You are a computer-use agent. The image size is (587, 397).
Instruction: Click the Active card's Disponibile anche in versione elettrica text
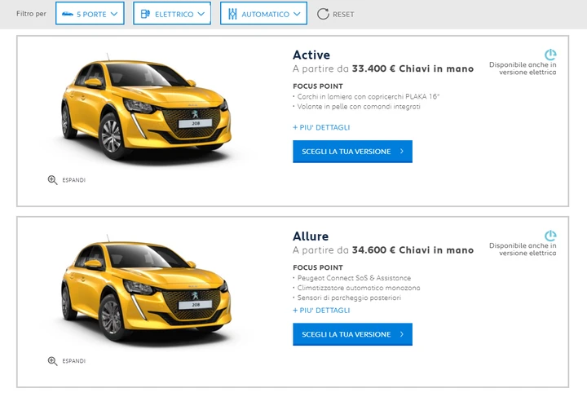coord(523,68)
